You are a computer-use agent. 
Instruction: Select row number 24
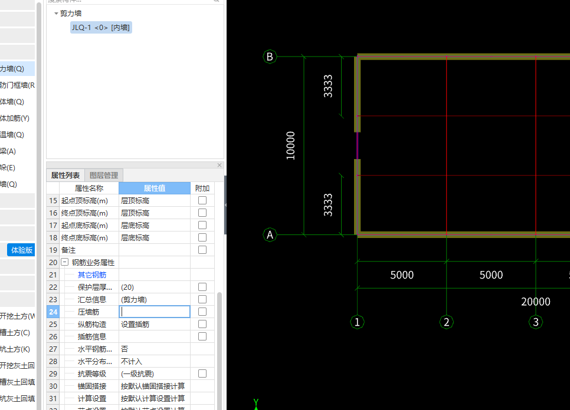pos(53,312)
